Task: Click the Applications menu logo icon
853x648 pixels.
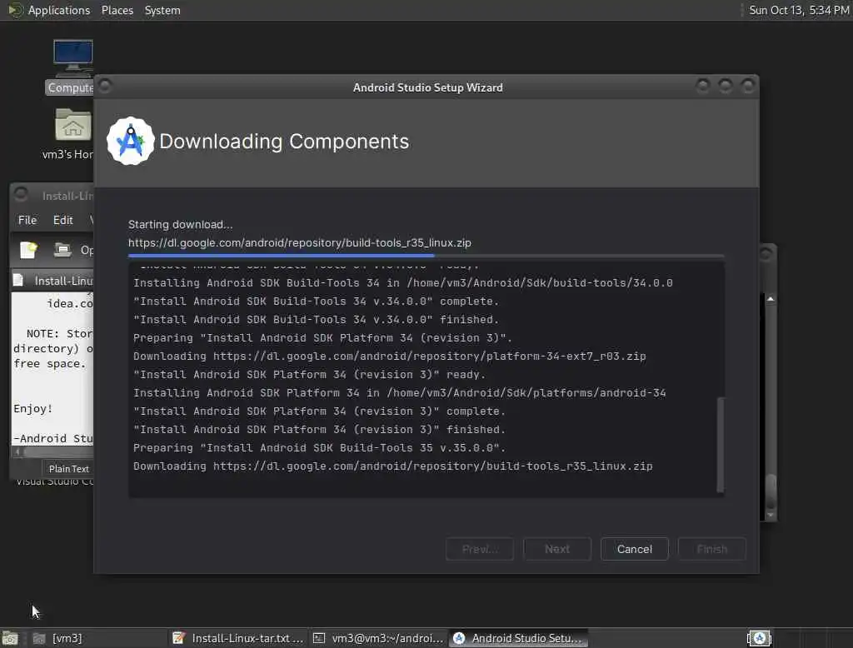Action: click(x=15, y=10)
